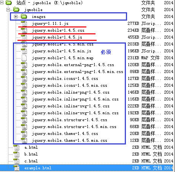Click the a.html document icon
This screenshot has width=175, height=172.
click(16, 148)
